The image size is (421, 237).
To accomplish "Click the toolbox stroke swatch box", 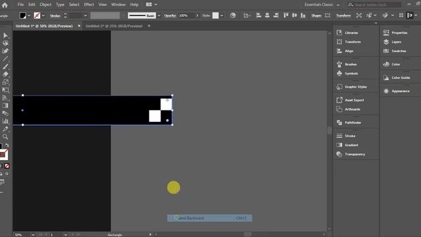I will [3, 155].
